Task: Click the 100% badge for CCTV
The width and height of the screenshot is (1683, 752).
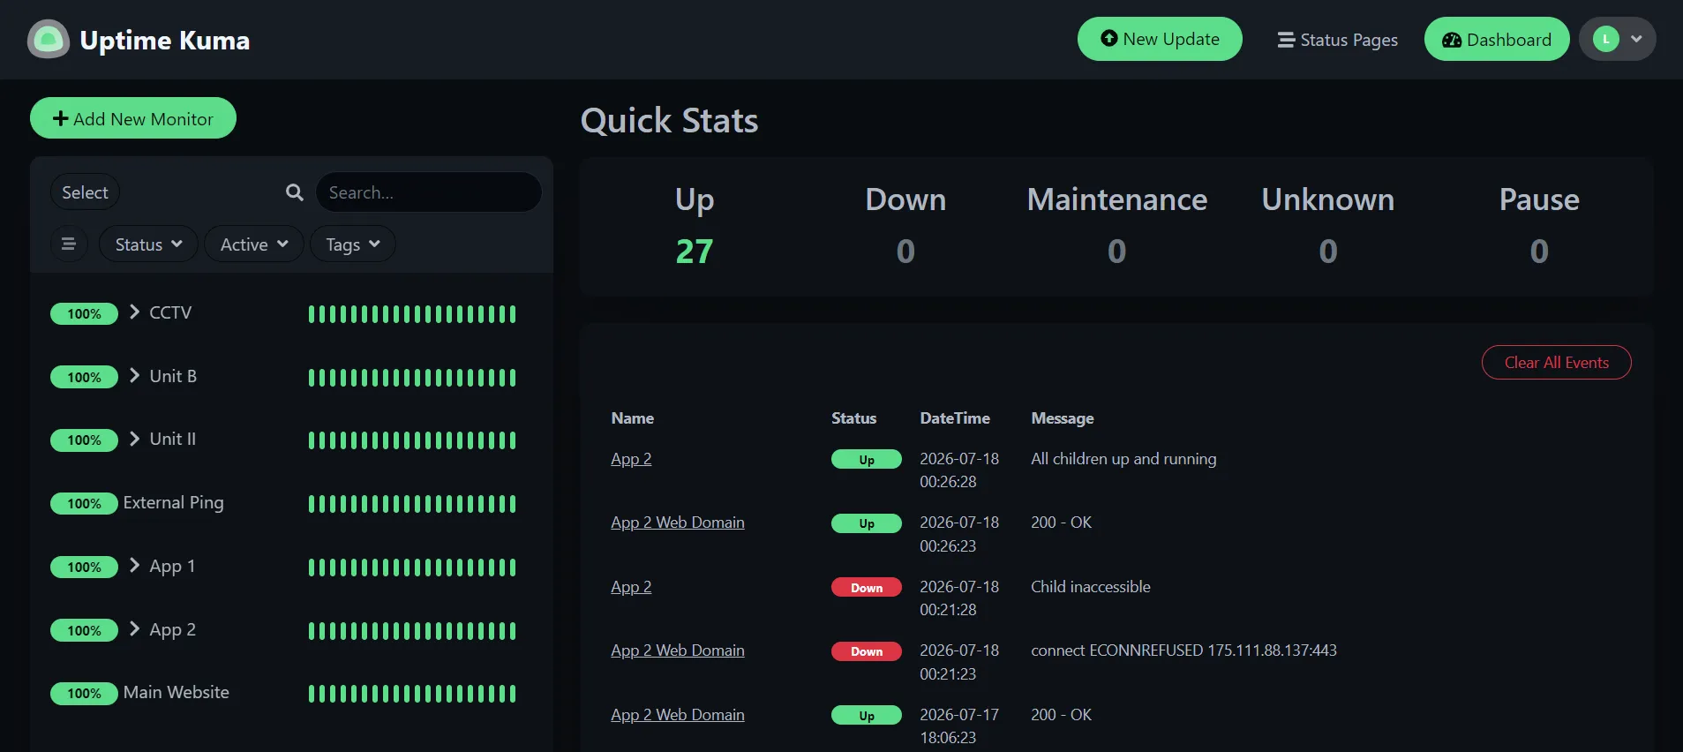Action: [x=84, y=313]
